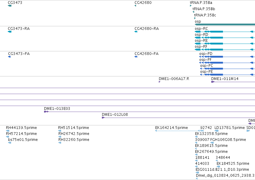Click the 309007 EST label
Viewport: 255px width, 180px height.
[x=202, y=140]
